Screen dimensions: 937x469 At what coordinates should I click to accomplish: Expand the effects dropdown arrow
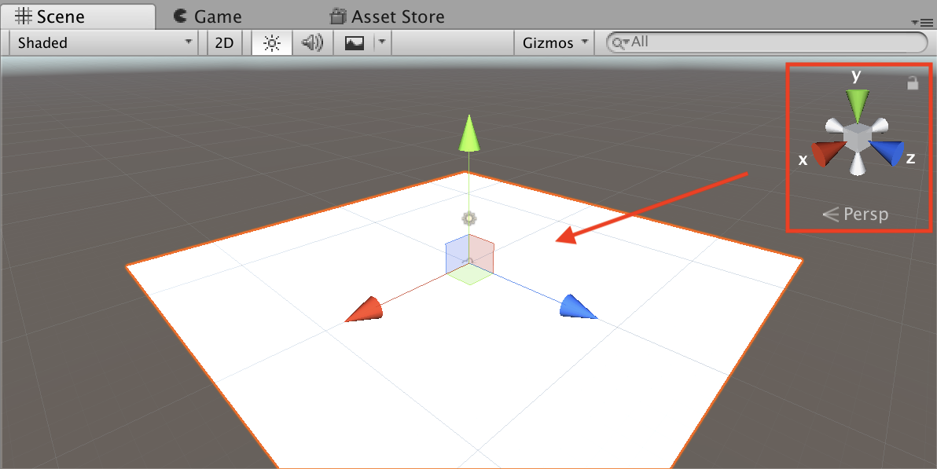click(382, 42)
